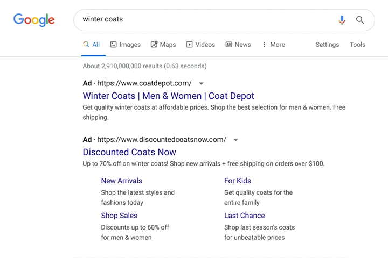Open the Maps tab

tap(163, 45)
